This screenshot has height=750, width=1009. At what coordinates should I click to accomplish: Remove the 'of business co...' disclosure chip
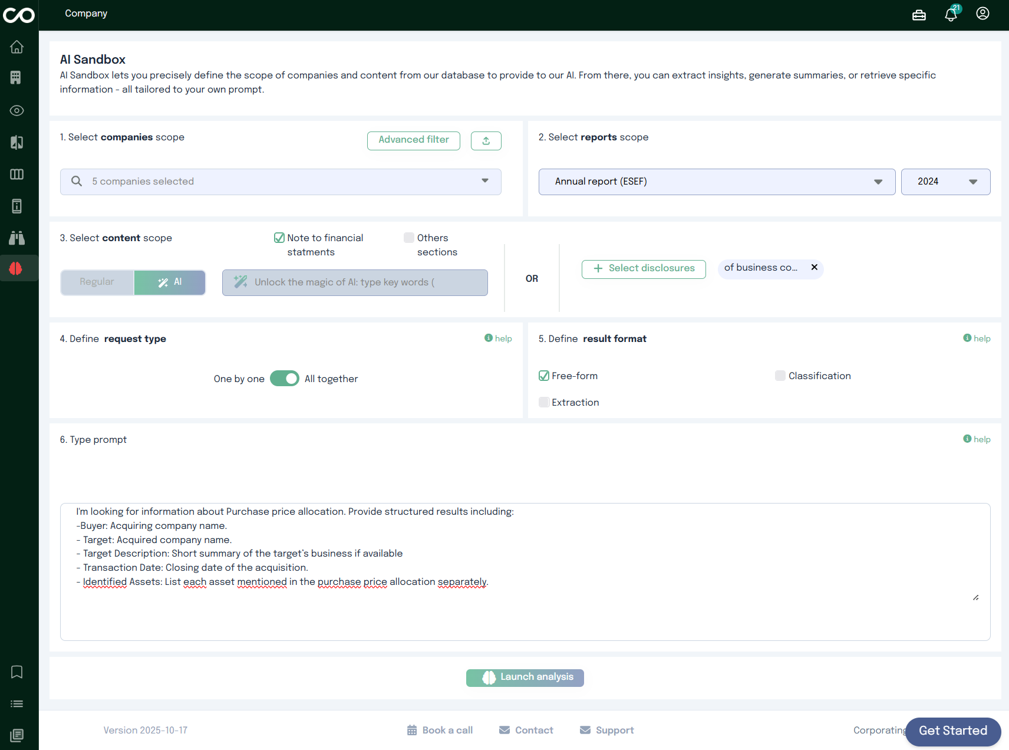(x=814, y=268)
